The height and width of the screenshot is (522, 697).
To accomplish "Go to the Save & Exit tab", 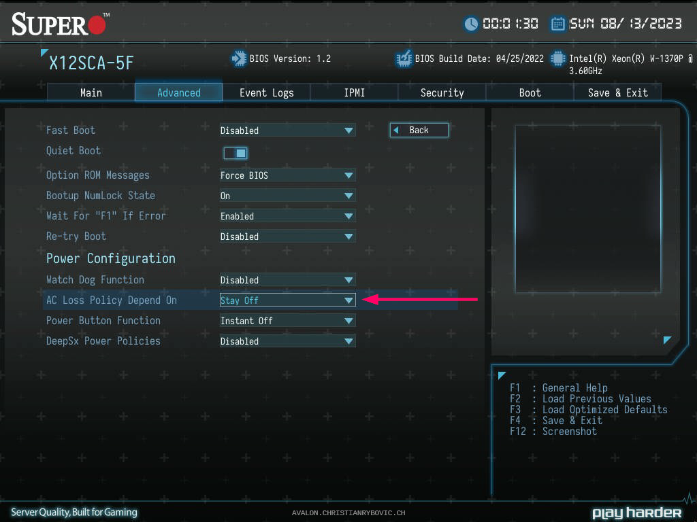I will coord(617,92).
